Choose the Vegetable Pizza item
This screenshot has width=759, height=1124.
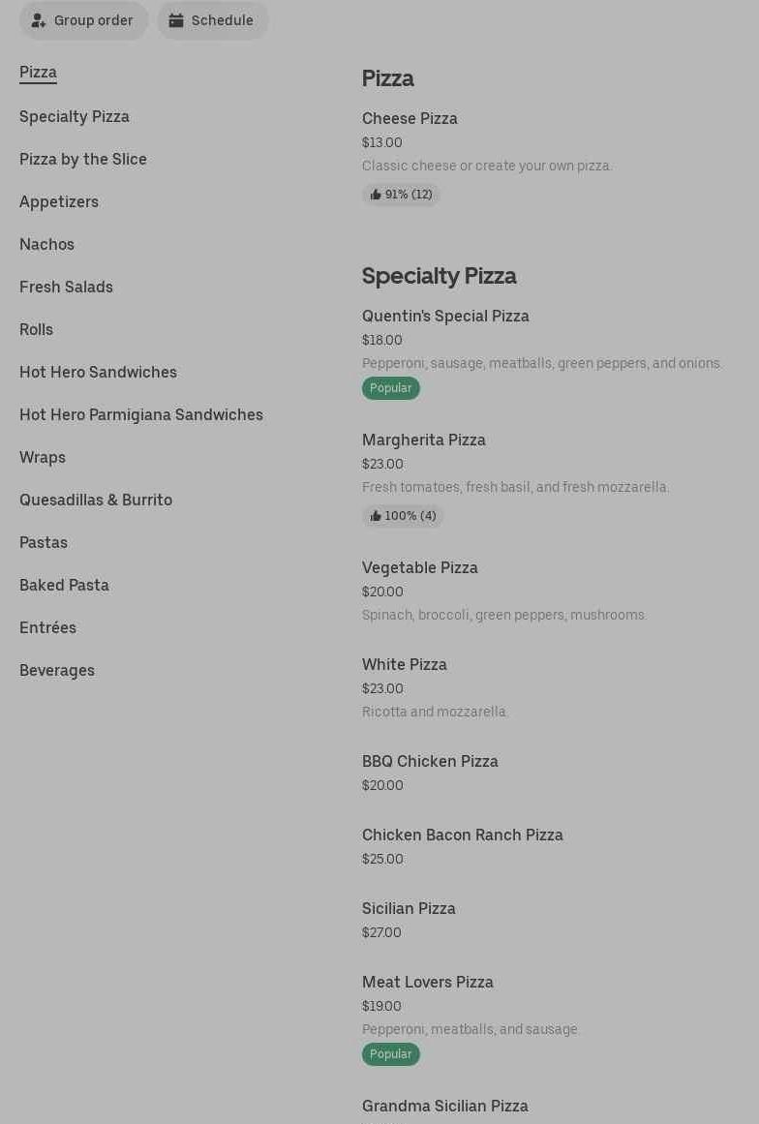point(420,567)
